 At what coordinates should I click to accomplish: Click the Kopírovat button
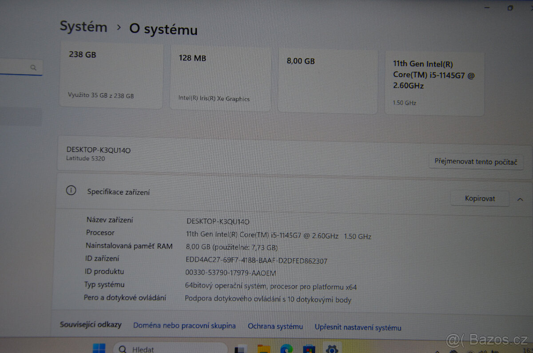(480, 198)
